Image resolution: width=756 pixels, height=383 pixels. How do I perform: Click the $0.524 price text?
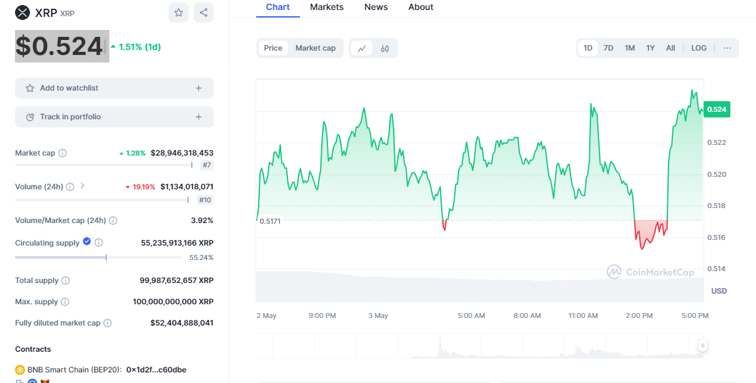point(59,46)
